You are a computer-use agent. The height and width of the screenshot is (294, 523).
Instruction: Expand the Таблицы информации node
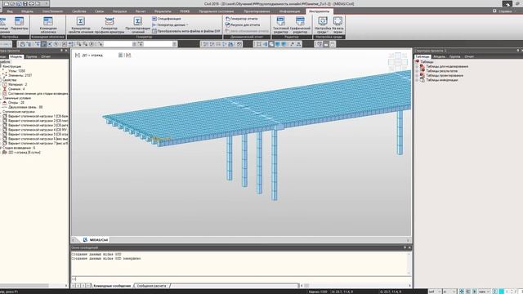click(x=417, y=80)
